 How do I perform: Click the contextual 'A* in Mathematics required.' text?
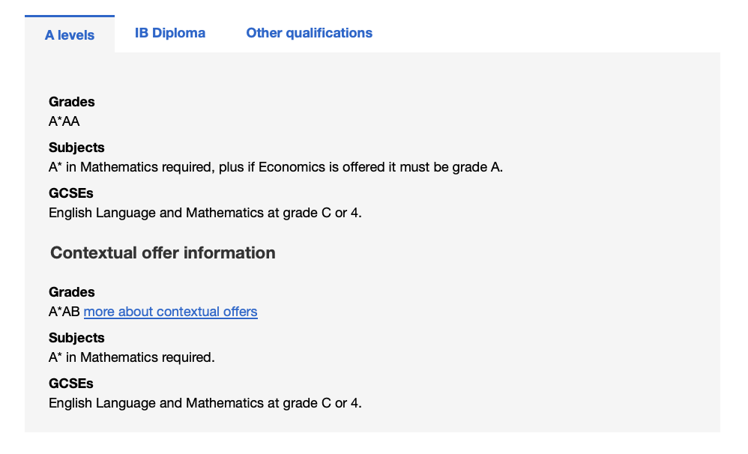click(132, 357)
